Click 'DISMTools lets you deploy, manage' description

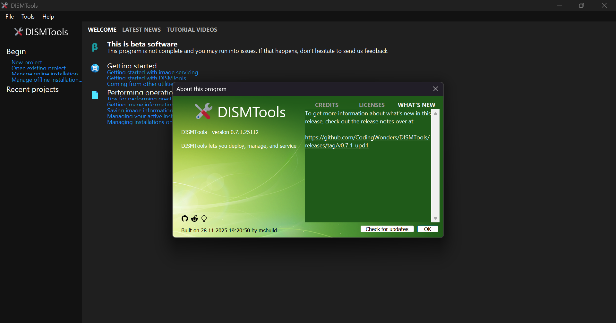pos(239,146)
